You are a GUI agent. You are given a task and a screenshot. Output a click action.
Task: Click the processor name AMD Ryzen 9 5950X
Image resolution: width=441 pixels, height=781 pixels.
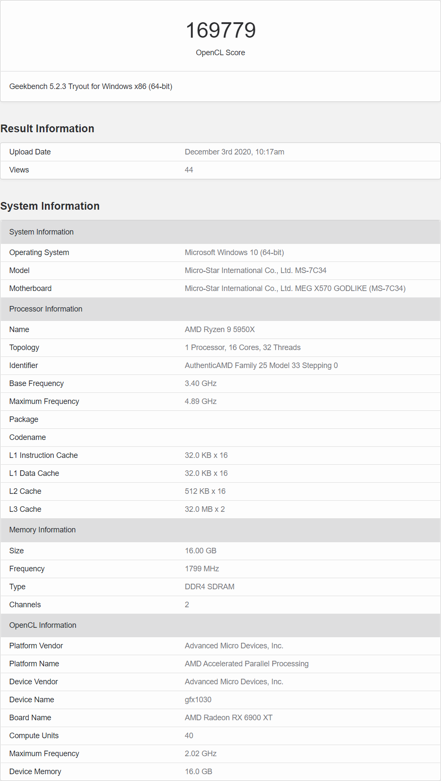pos(220,330)
